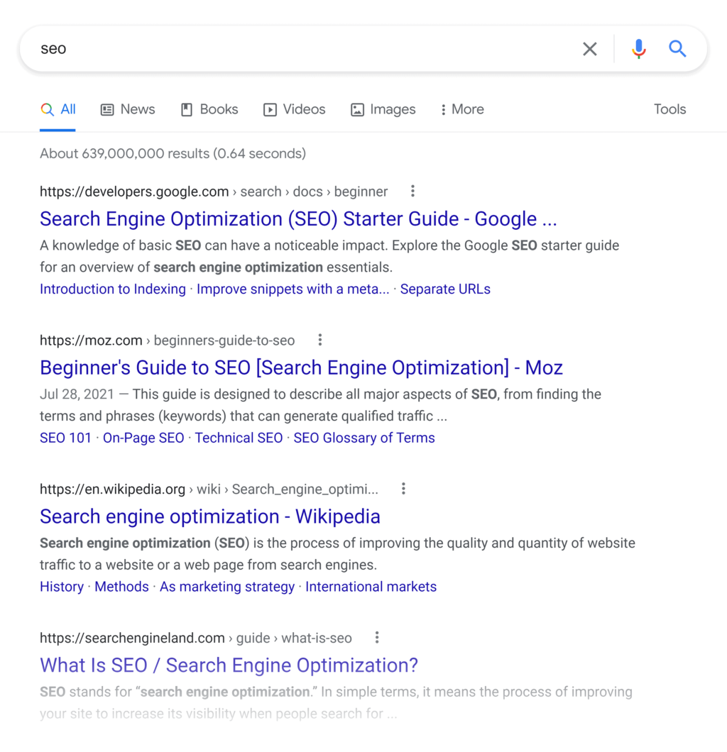Switch to the Videos results tab
727x752 pixels.
pyautogui.click(x=295, y=109)
